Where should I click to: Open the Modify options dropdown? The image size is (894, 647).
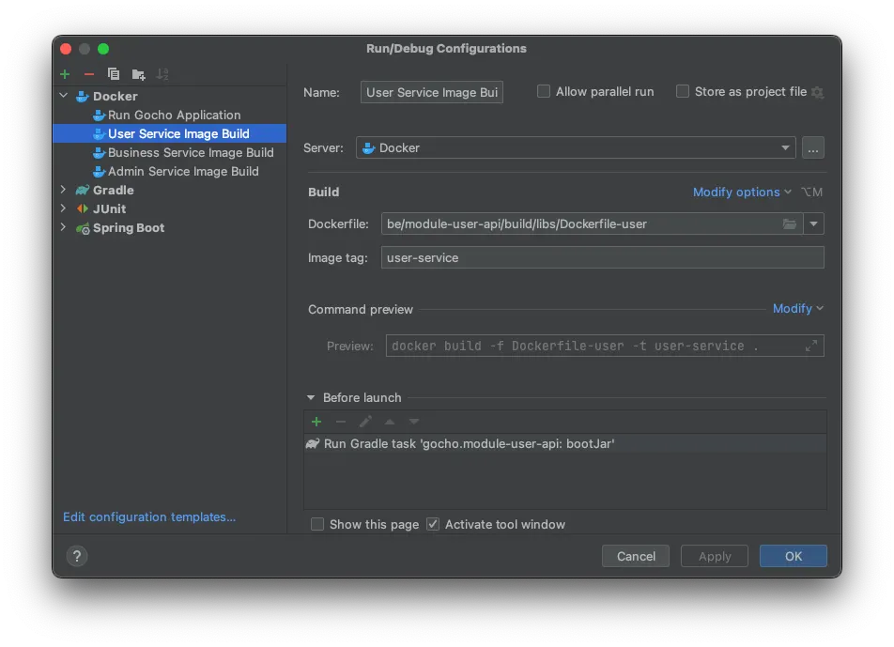click(x=742, y=192)
